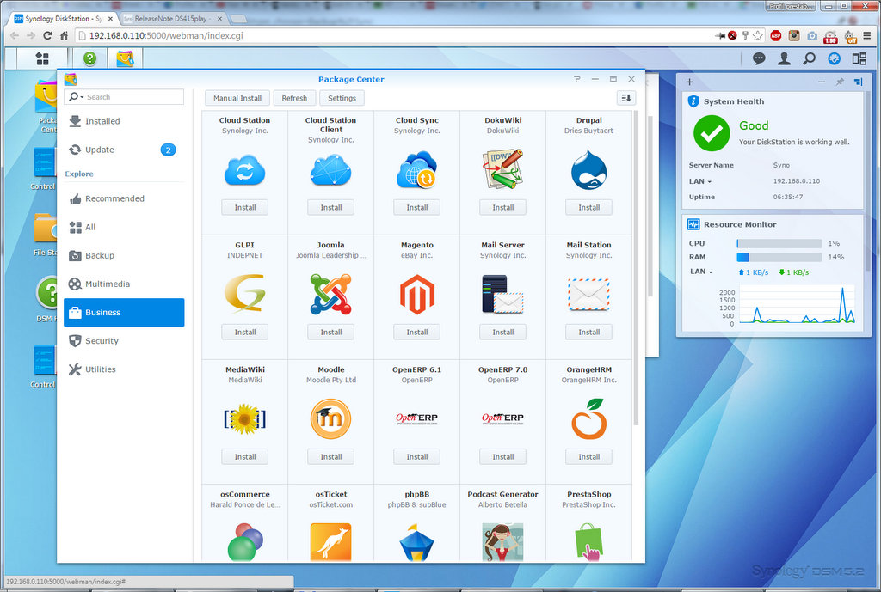Open the Joomla package icon

click(x=331, y=294)
